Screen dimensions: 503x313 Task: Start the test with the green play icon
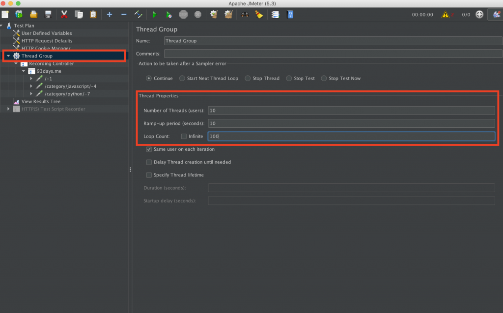[154, 14]
